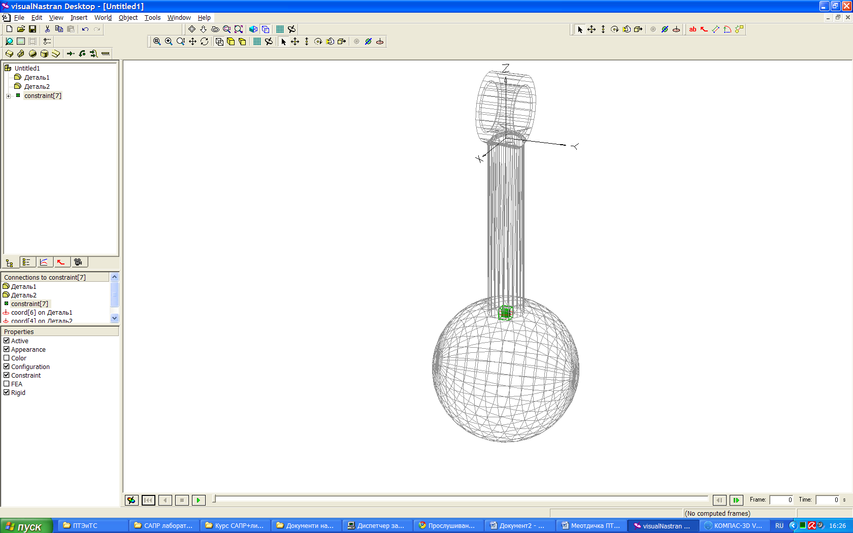The height and width of the screenshot is (533, 853).
Task: Click the Connections list scroll up arrow
Action: click(x=114, y=277)
